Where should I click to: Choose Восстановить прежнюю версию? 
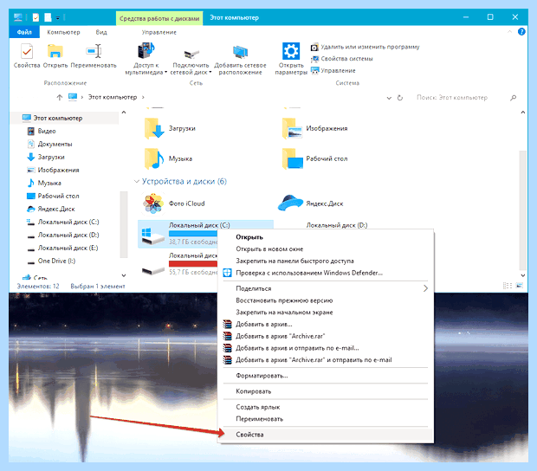coord(284,300)
